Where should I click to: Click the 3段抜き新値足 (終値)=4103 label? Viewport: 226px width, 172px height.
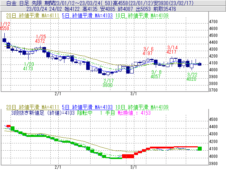pos(43,113)
